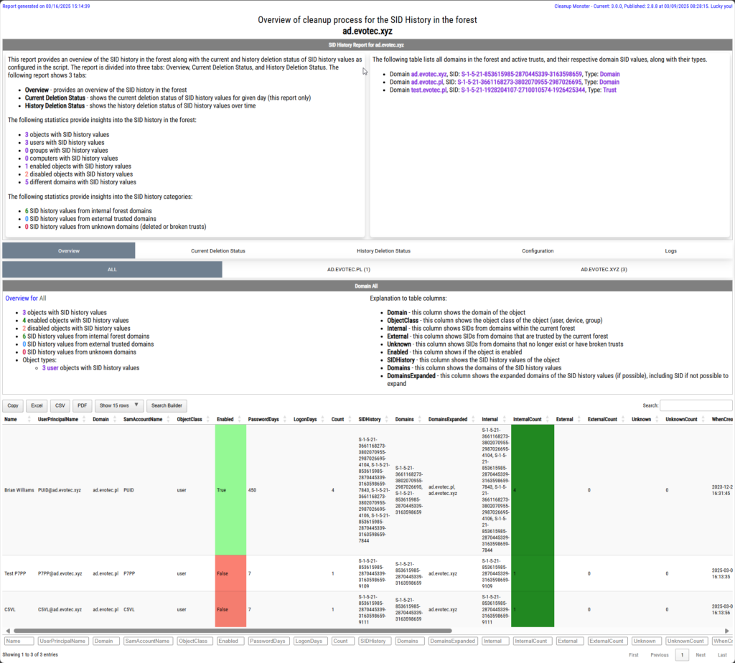This screenshot has width=735, height=663.
Task: Open the Search Builder
Action: point(167,405)
